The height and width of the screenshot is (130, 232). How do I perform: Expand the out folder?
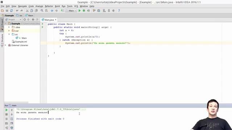pos(9,31)
